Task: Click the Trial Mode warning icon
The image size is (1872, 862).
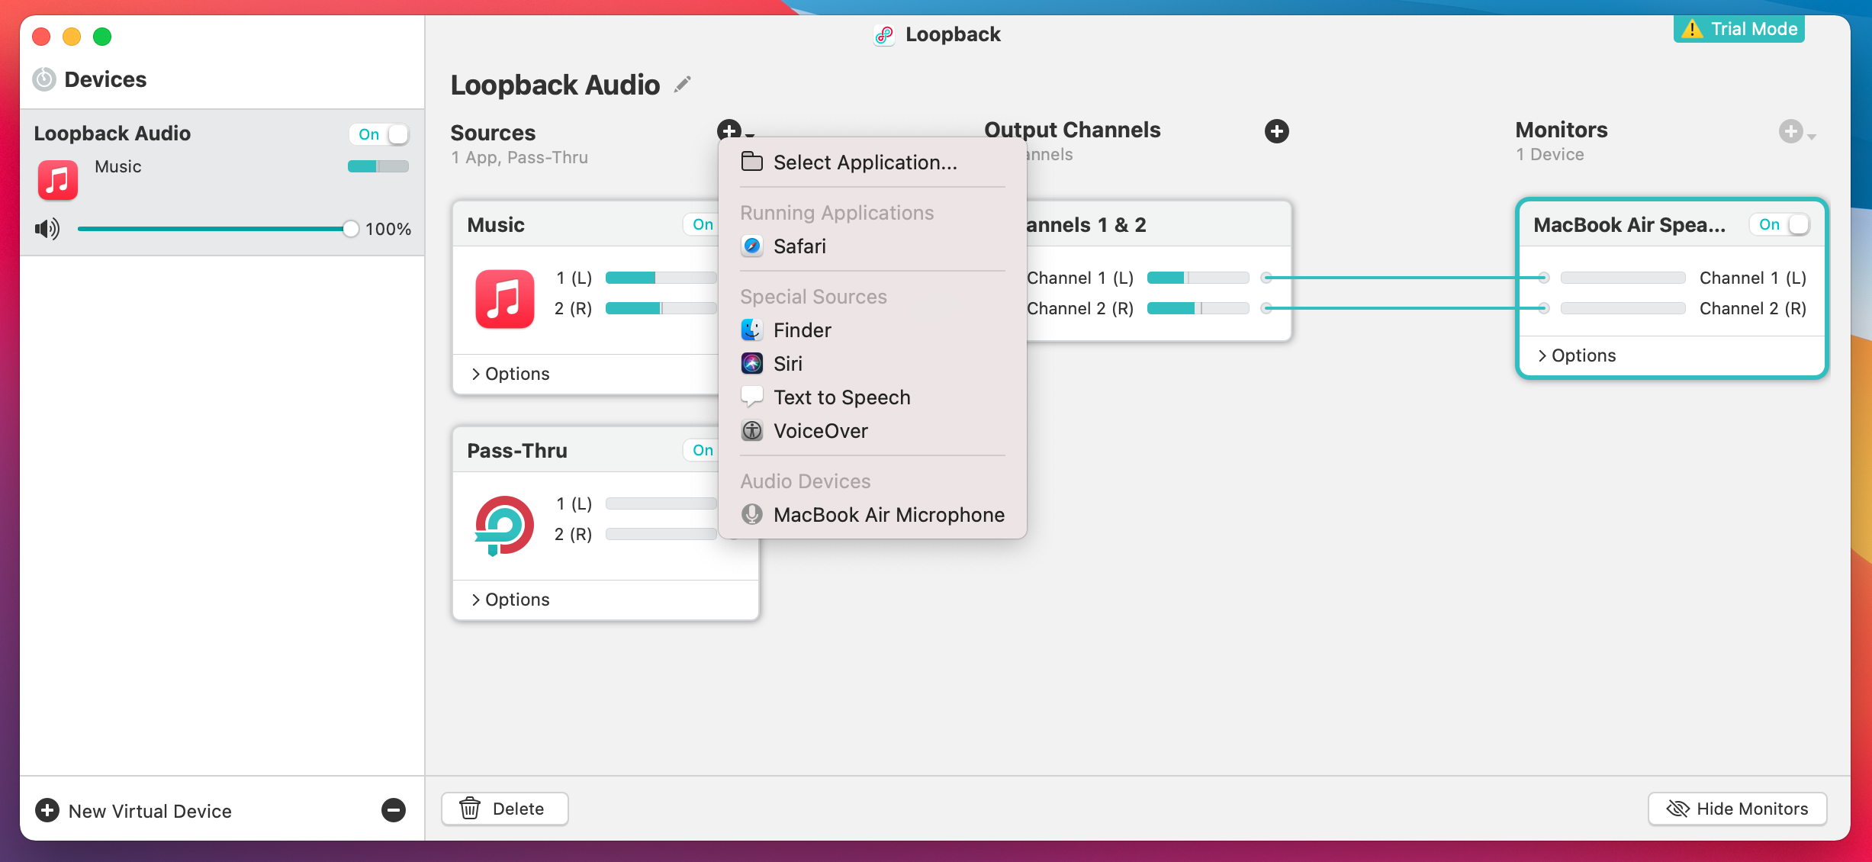Action: pyautogui.click(x=1692, y=29)
